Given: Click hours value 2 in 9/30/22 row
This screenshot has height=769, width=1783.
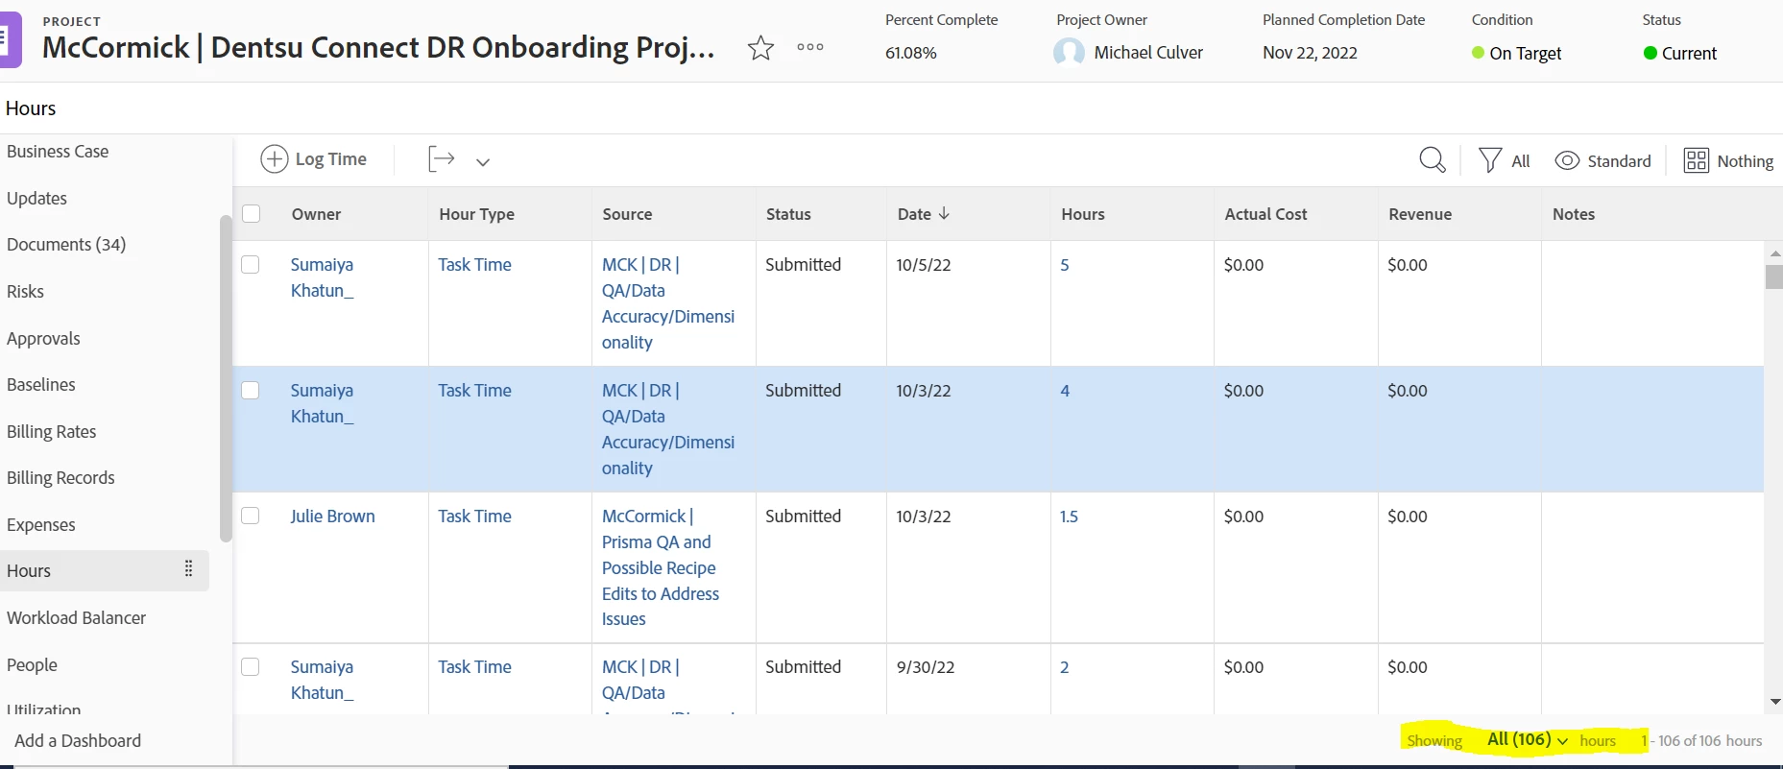Looking at the screenshot, I should coord(1065,667).
